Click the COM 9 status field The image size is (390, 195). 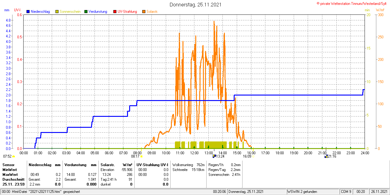tap(346, 192)
